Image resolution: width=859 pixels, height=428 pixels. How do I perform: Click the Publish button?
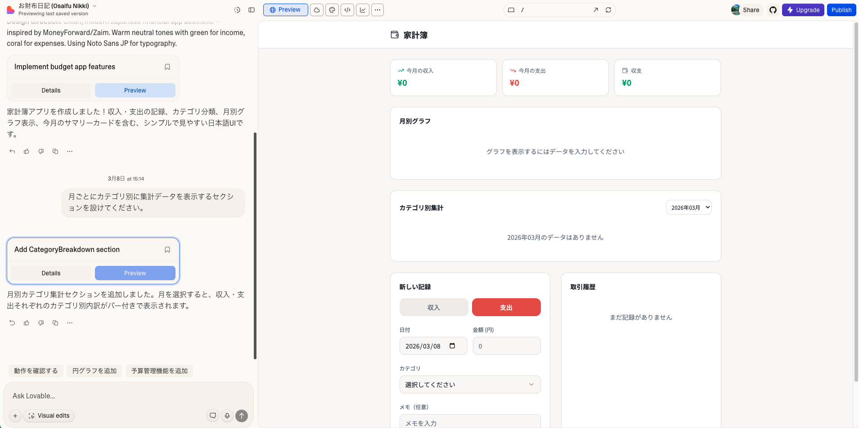coord(841,10)
